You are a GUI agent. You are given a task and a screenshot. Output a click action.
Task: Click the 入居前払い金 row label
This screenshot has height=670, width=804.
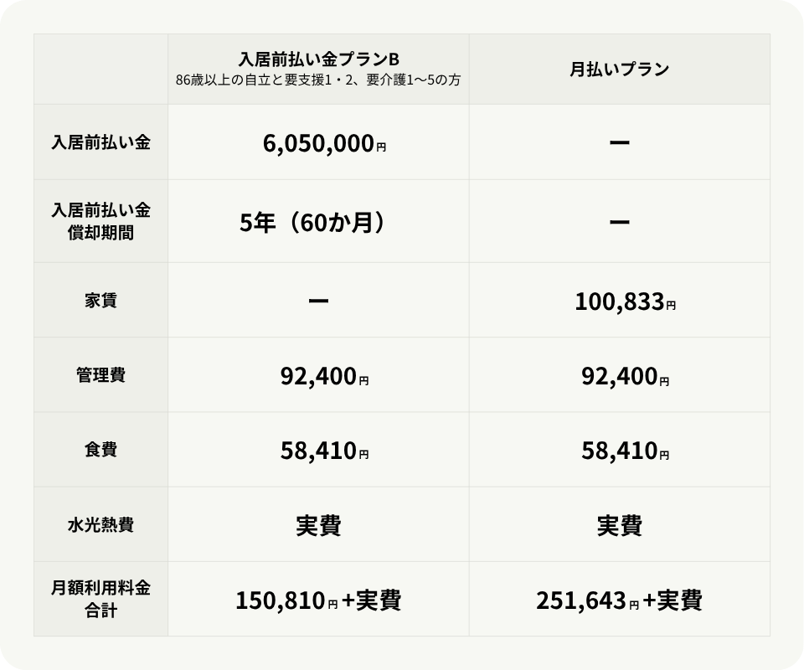[x=100, y=142]
